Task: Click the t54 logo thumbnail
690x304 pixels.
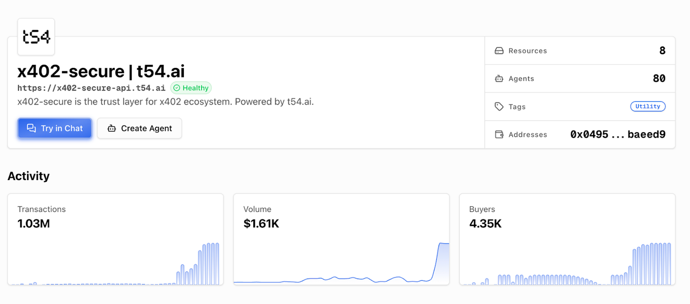Action: click(x=36, y=37)
